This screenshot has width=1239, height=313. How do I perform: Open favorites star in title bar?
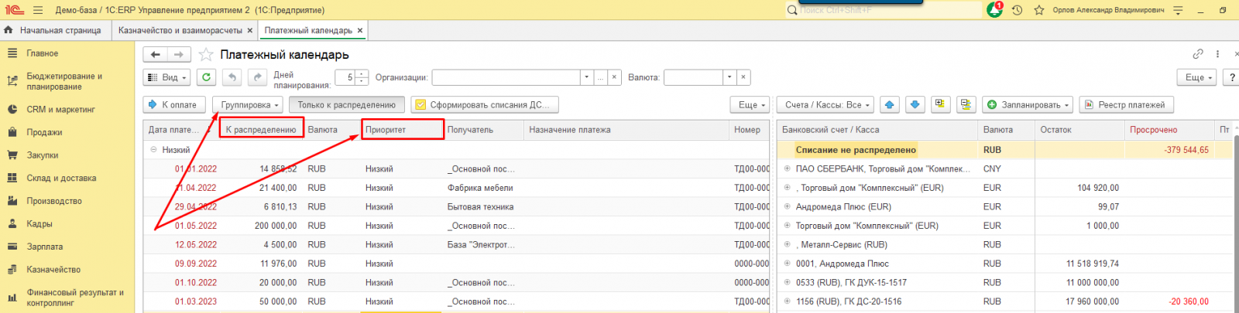(x=1039, y=10)
